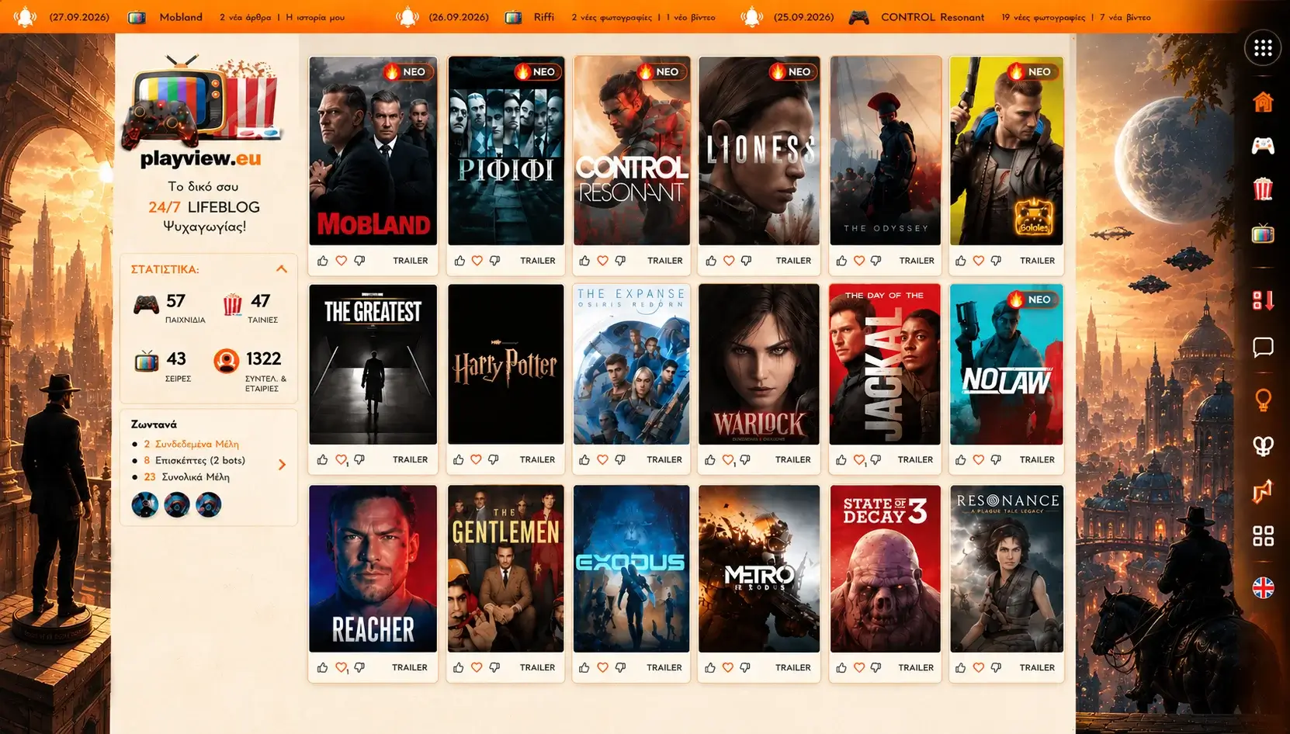Open the Reacher poster
Screen dimensions: 1290x734
[373, 569]
